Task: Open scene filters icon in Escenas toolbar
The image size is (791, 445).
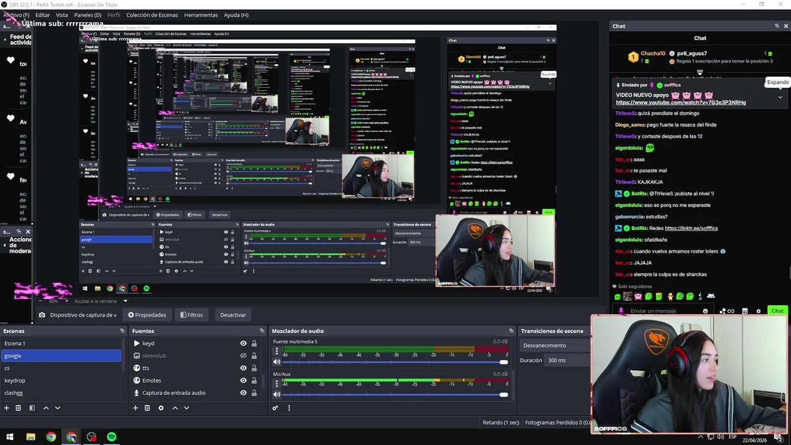Action: (32, 408)
